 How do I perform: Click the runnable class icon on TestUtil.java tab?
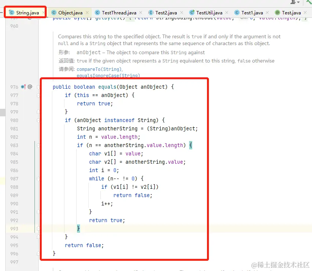[x=192, y=13]
